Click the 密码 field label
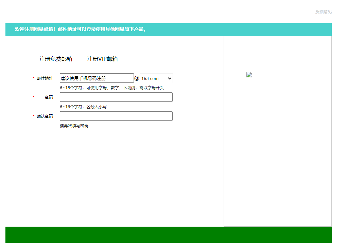346x247 pixels. [49, 97]
